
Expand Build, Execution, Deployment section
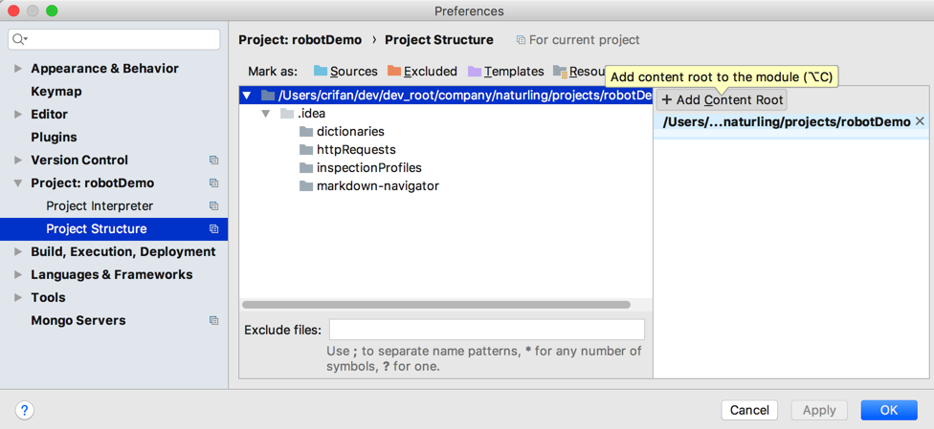[x=18, y=252]
